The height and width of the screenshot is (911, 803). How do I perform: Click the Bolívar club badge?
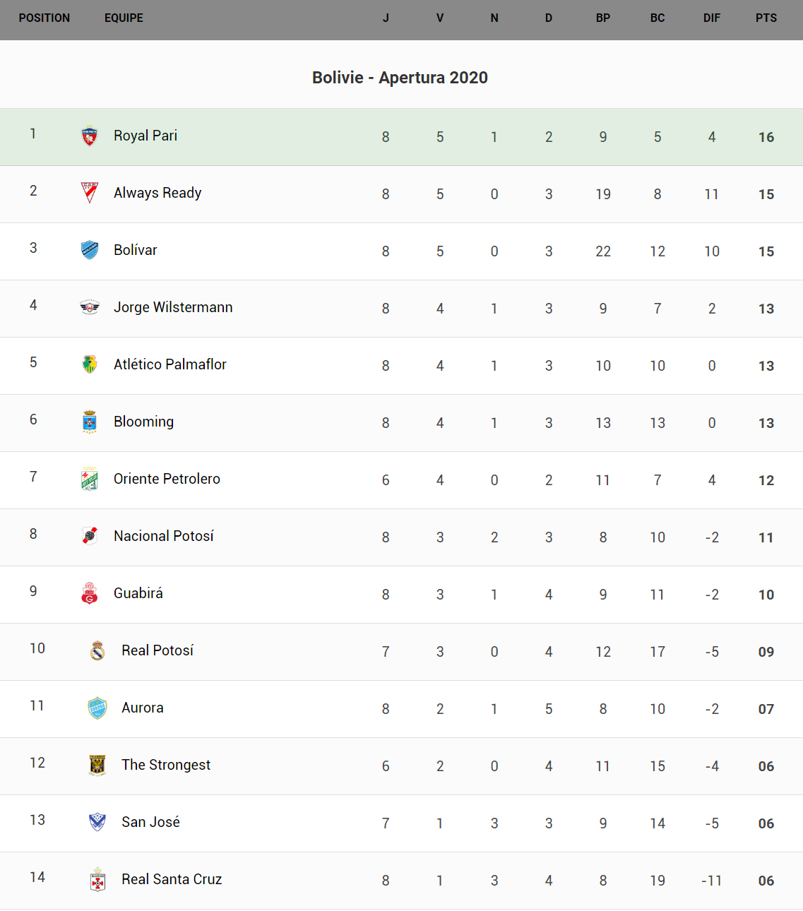click(x=90, y=250)
